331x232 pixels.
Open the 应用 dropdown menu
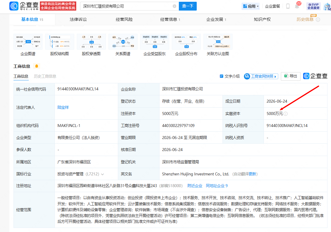point(251,6)
